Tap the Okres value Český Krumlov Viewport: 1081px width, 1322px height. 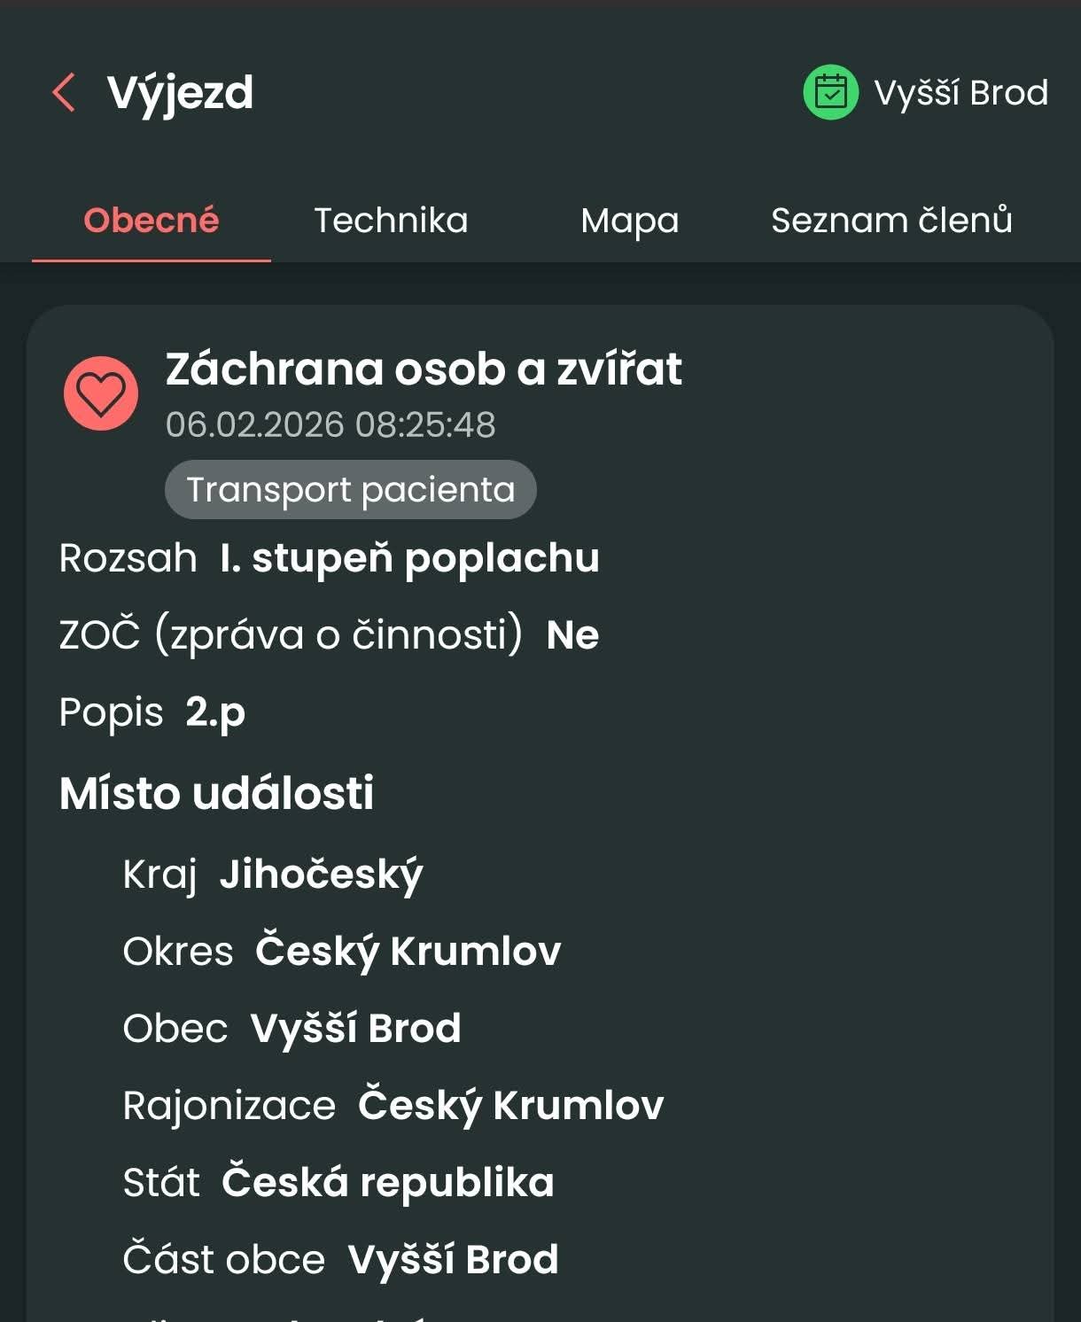click(x=408, y=951)
